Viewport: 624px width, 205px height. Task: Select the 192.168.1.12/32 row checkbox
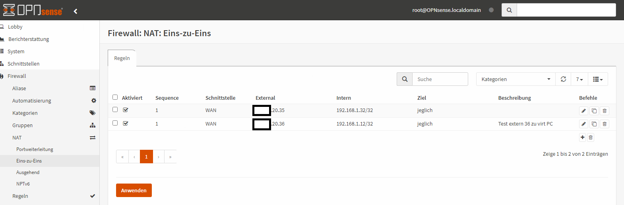tap(115, 123)
